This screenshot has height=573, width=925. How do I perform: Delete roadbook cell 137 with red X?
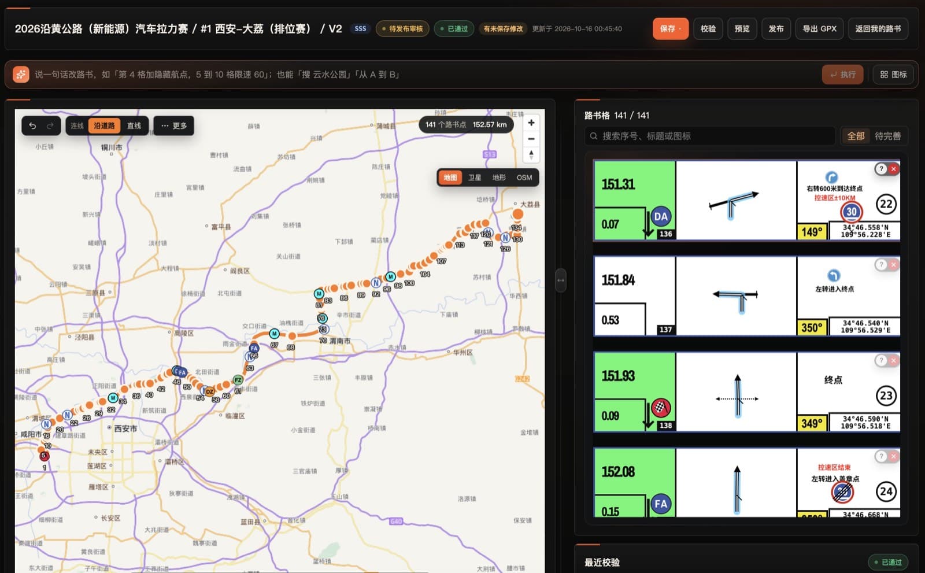pos(894,264)
